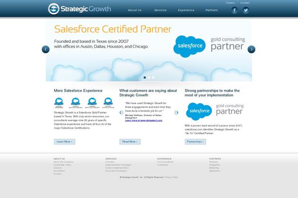Open the dialogtech.com testimonial link
Image resolution: width=298 pixels, height=198 pixels.
point(144,120)
